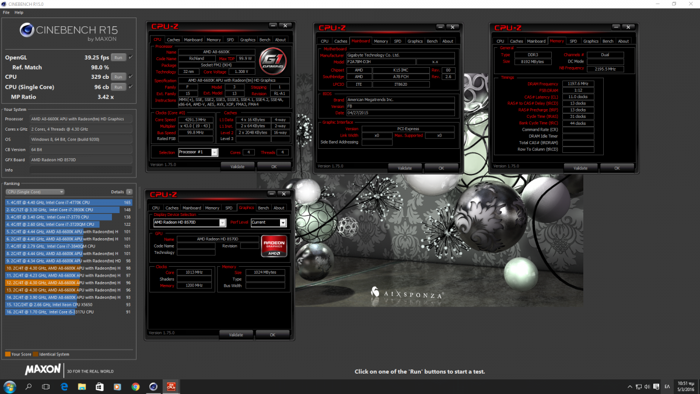This screenshot has height=394, width=700.
Task: Open the Cinebench Help menu
Action: pos(19,12)
